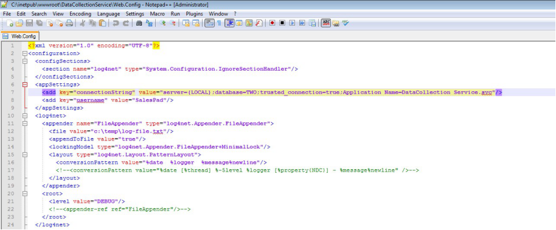Click the scissors Cut icon
The height and width of the screenshot is (230, 556).
point(82,23)
